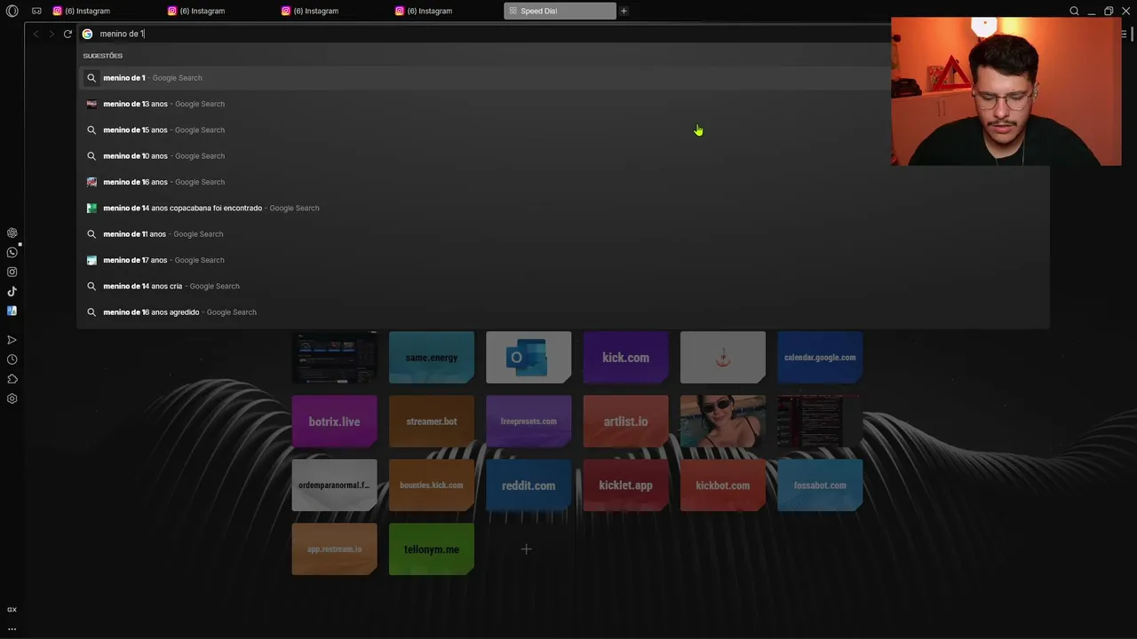Select suggestion about copacabana foi encontrado

[x=563, y=208]
